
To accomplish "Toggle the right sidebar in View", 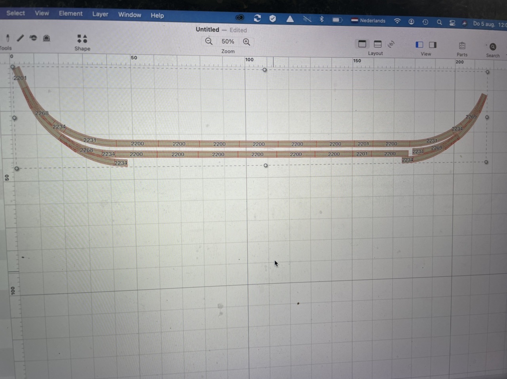I will [433, 45].
